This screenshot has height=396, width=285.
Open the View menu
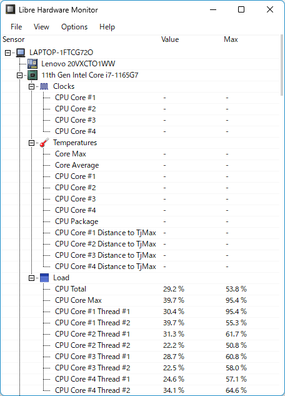41,27
